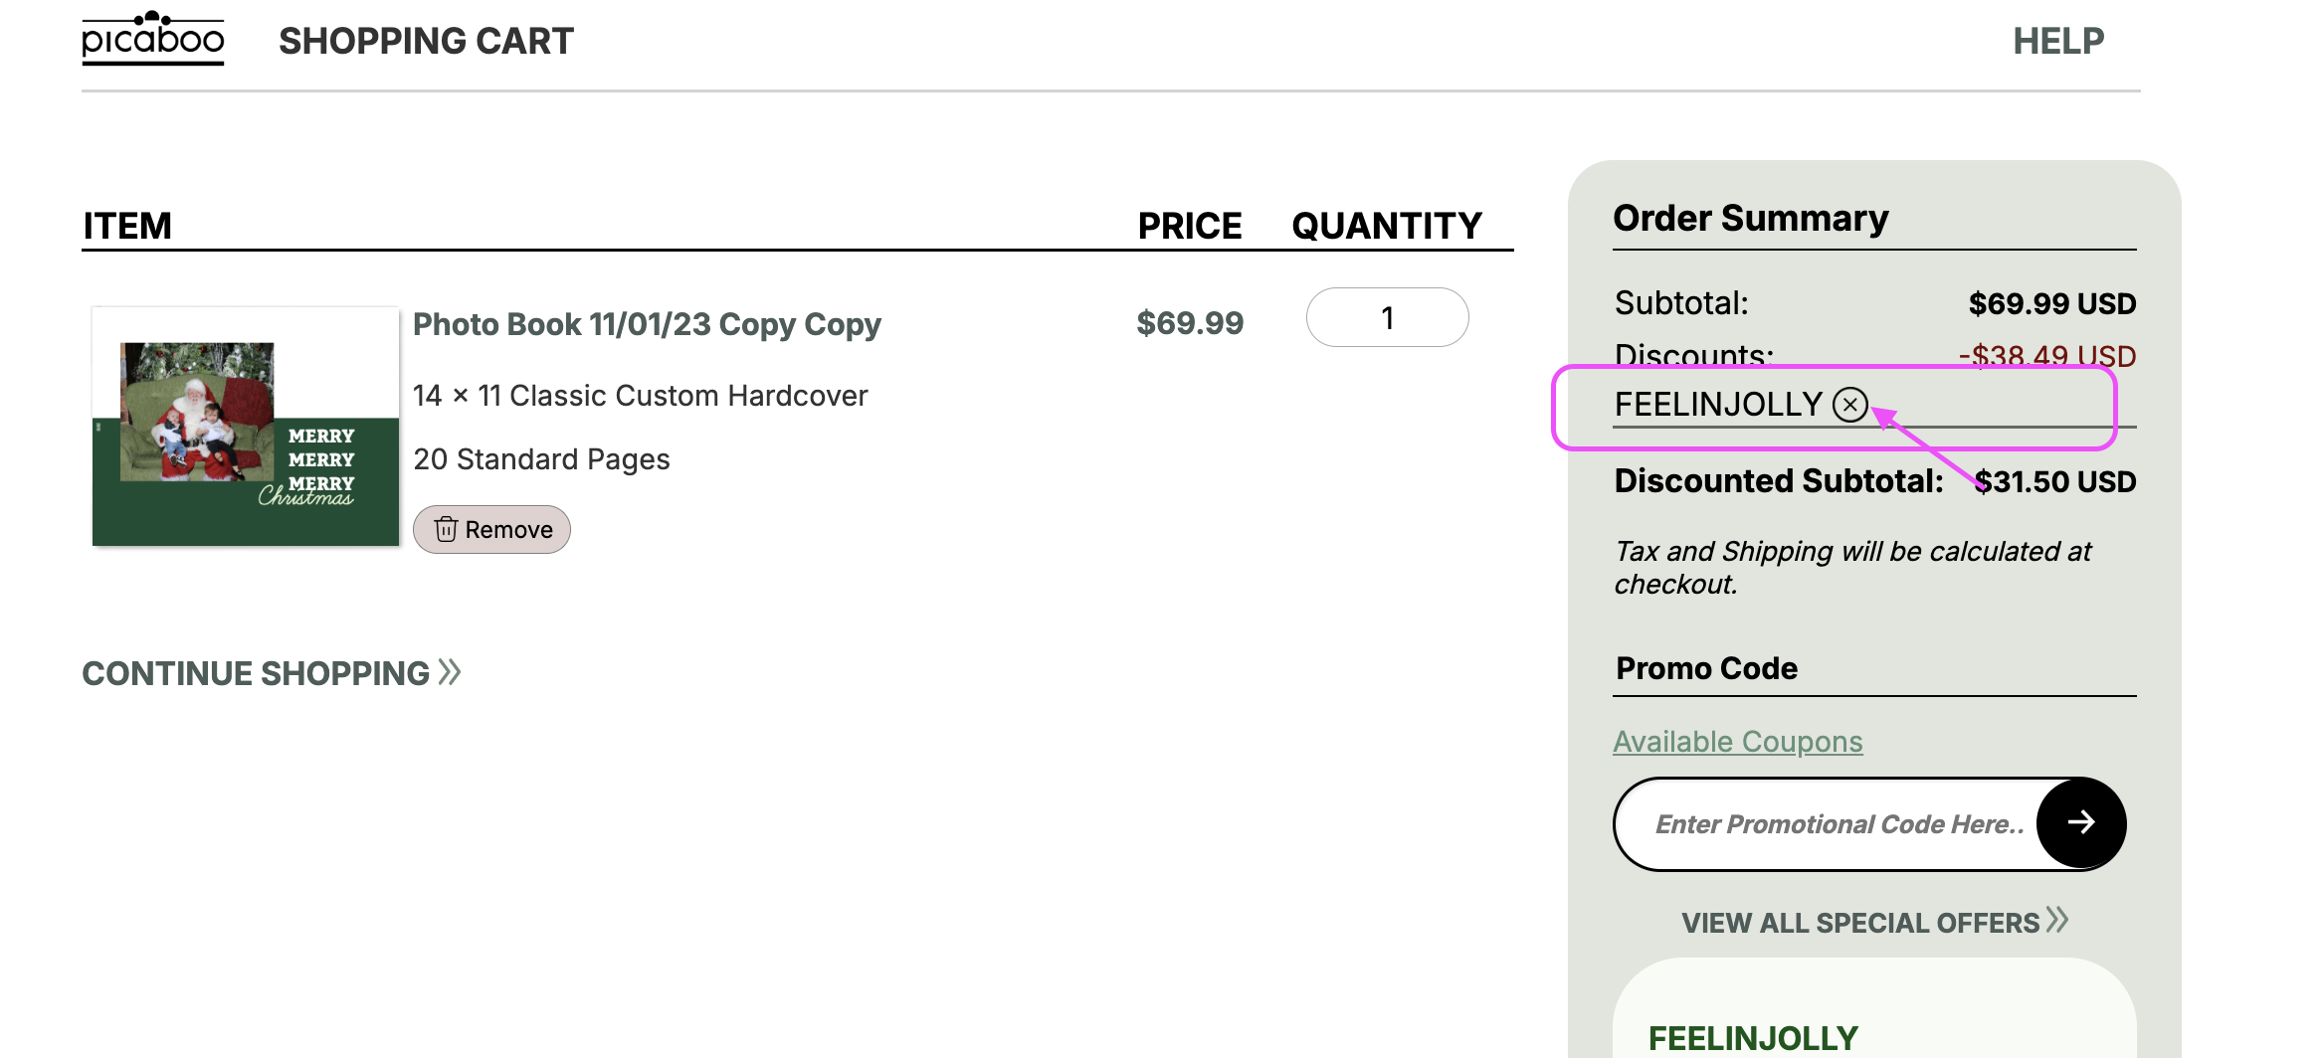
Task: Click the Remove button
Action: pyautogui.click(x=491, y=529)
